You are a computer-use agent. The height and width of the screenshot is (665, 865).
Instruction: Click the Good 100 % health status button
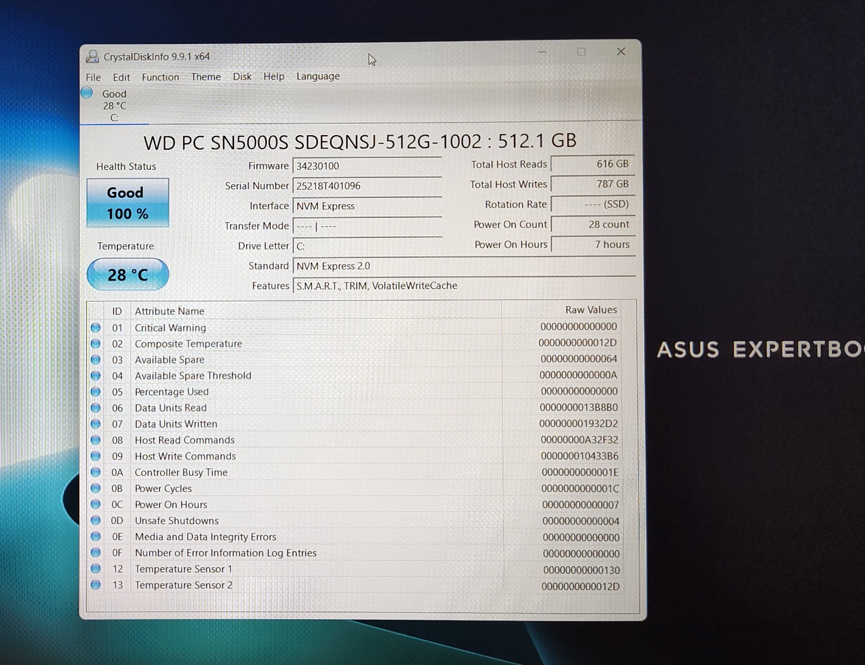click(128, 203)
